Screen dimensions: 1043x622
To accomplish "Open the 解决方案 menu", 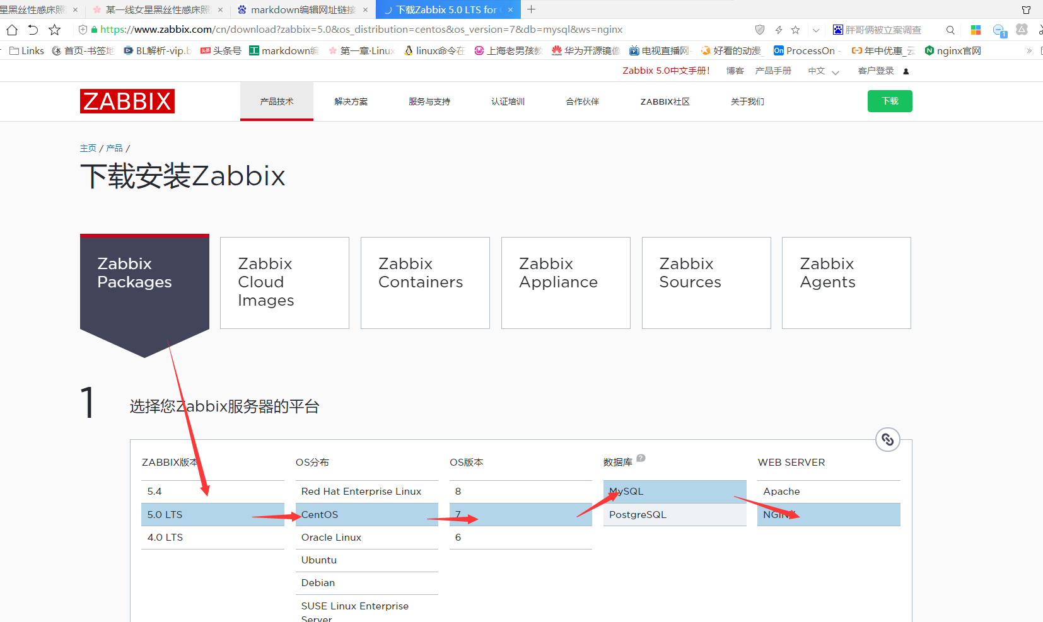I will pos(351,101).
